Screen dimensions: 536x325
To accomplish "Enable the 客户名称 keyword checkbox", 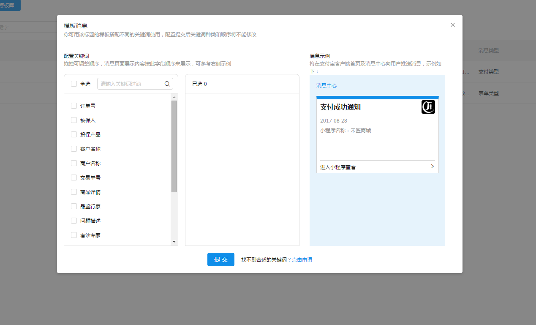I will point(74,149).
